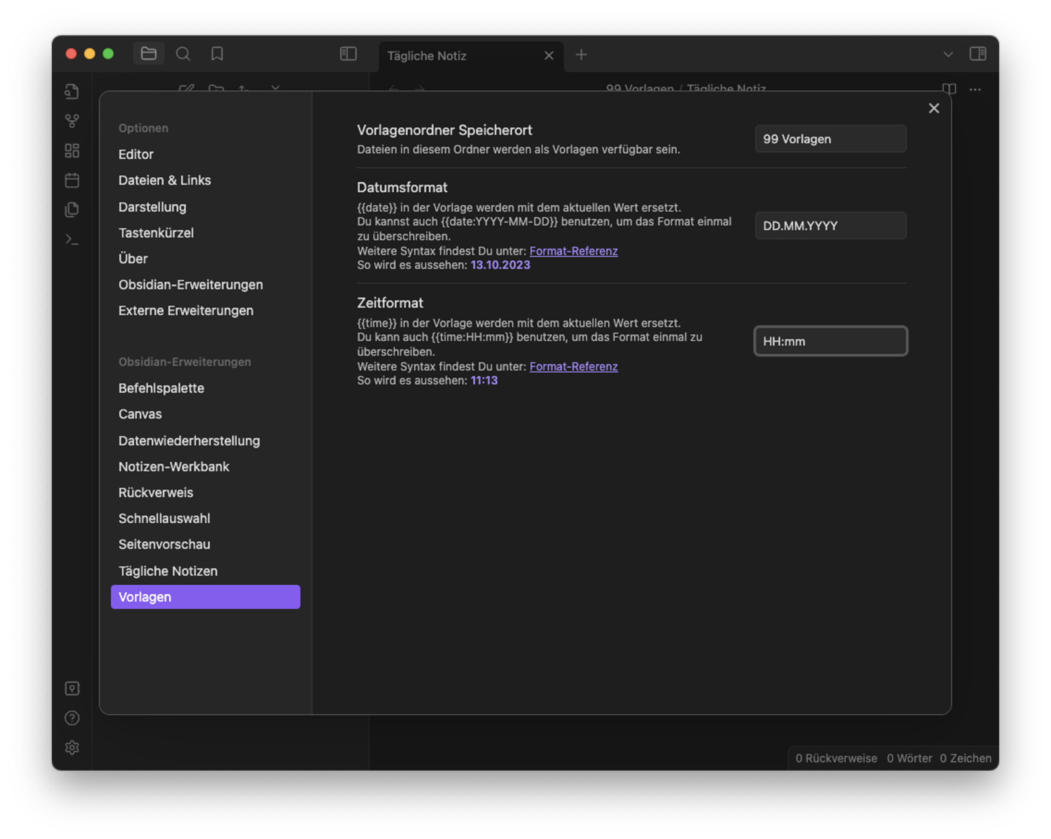Select Canvas plugin settings
This screenshot has height=839, width=1051.
coord(205,414)
